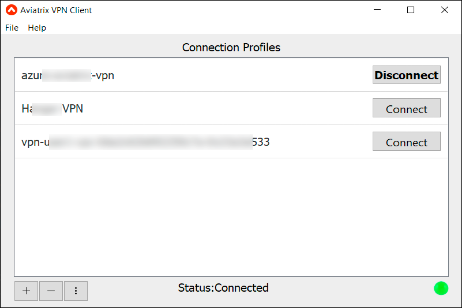The width and height of the screenshot is (462, 308).
Task: Click the green connection status indicator
Action: (441, 288)
